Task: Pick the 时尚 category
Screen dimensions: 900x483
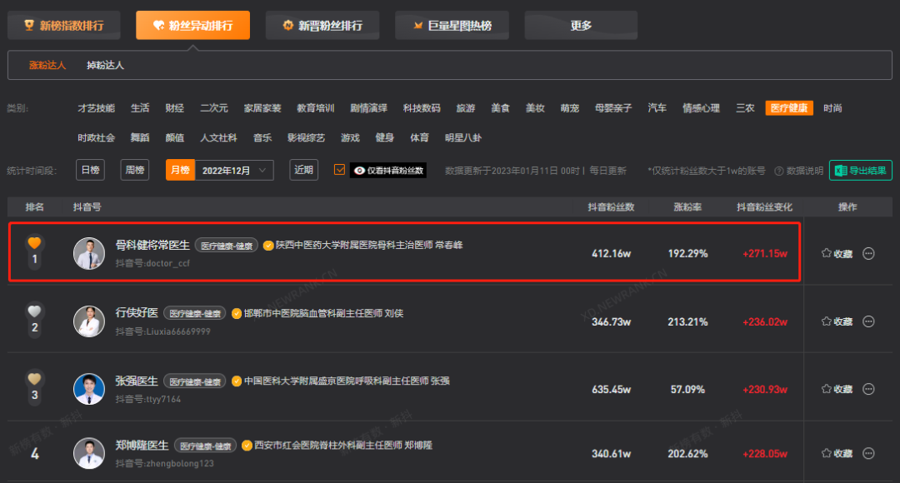Action: coord(832,108)
